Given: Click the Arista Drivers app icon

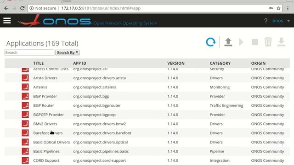Looking at the screenshot, I should click(25, 78).
